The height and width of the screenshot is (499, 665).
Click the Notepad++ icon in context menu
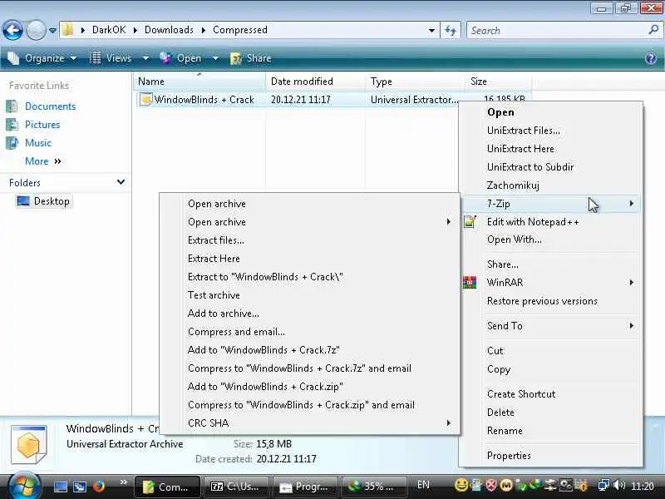(x=470, y=221)
